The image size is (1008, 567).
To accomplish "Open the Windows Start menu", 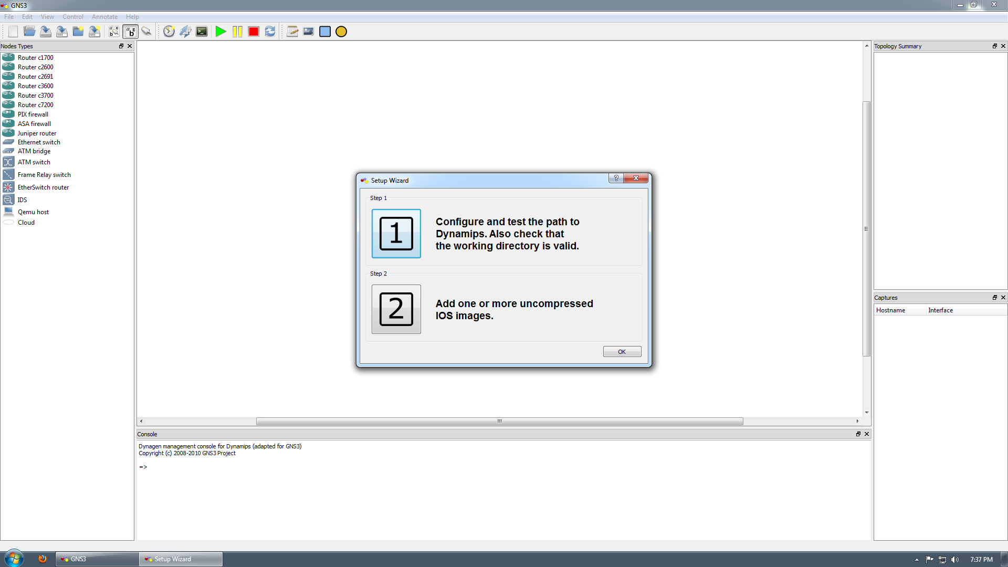I will click(14, 559).
